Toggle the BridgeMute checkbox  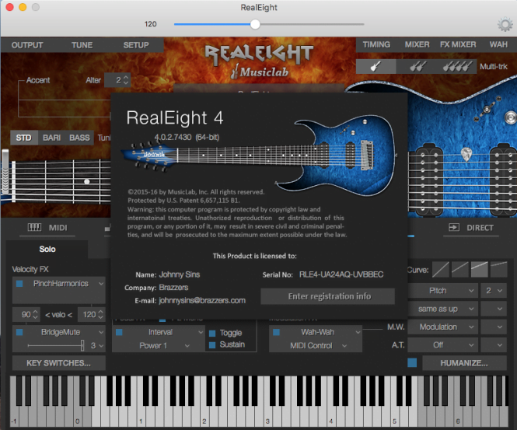pos(19,332)
